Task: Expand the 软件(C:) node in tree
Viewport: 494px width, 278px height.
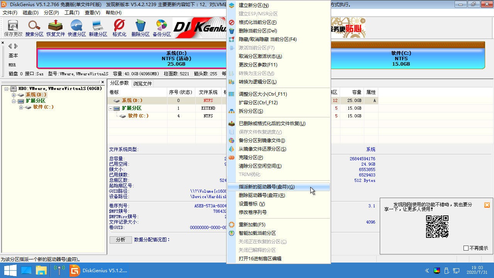Action: 21,107
